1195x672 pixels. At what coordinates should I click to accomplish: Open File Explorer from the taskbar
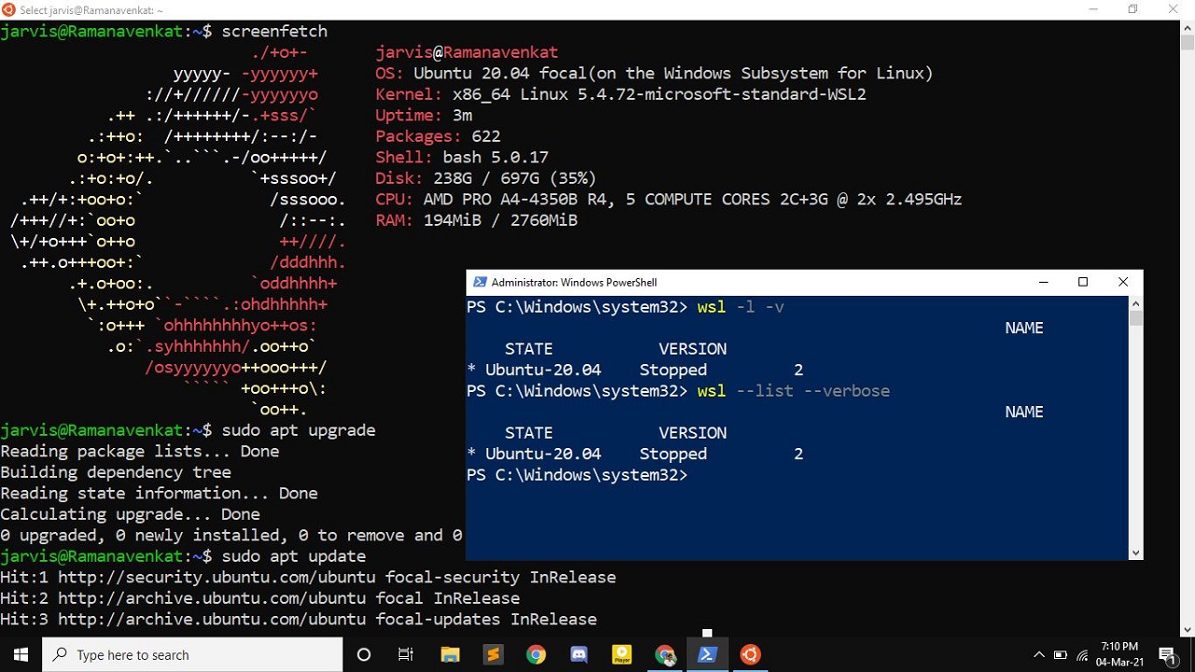(450, 654)
